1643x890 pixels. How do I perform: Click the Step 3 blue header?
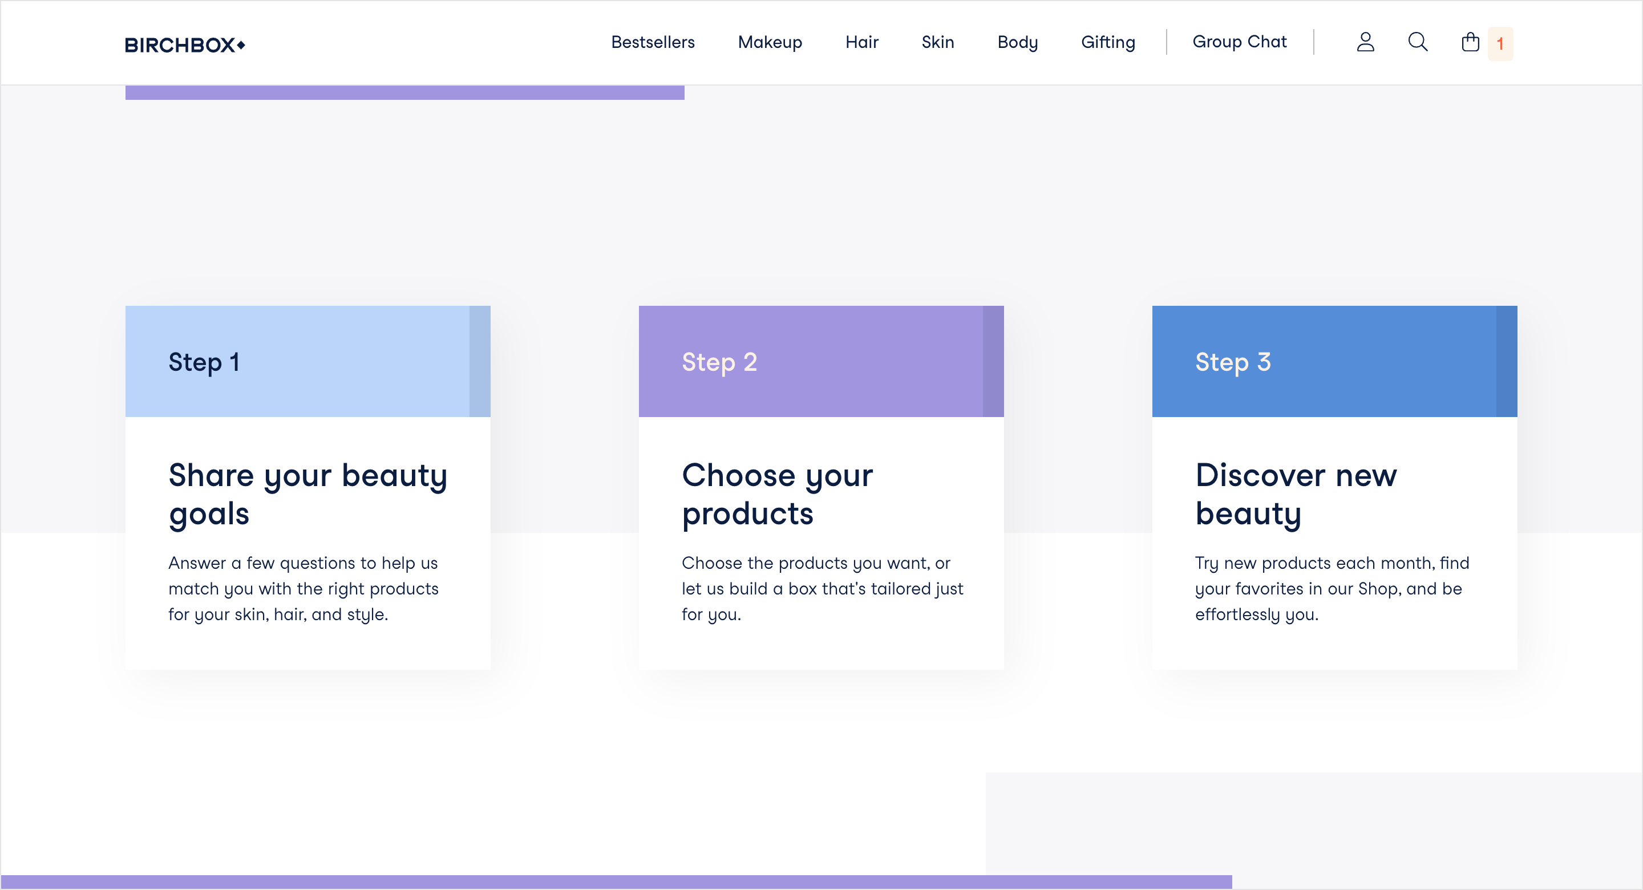1334,361
